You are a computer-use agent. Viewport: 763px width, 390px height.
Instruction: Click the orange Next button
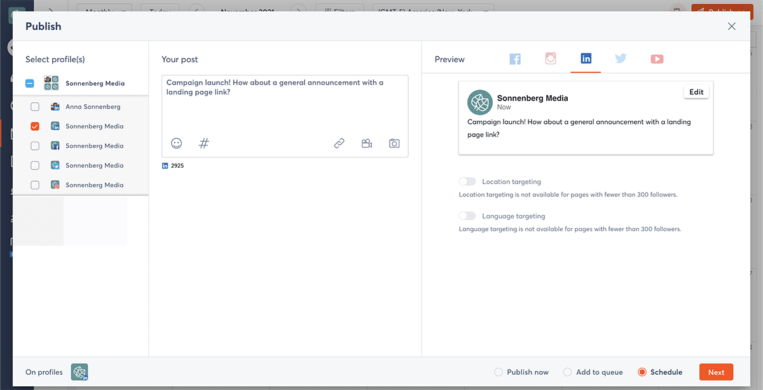pyautogui.click(x=716, y=372)
